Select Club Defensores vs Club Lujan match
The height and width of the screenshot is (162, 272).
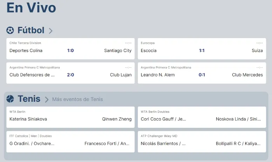pyautogui.click(x=70, y=73)
